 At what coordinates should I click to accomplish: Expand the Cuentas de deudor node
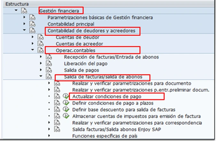click(x=33, y=37)
